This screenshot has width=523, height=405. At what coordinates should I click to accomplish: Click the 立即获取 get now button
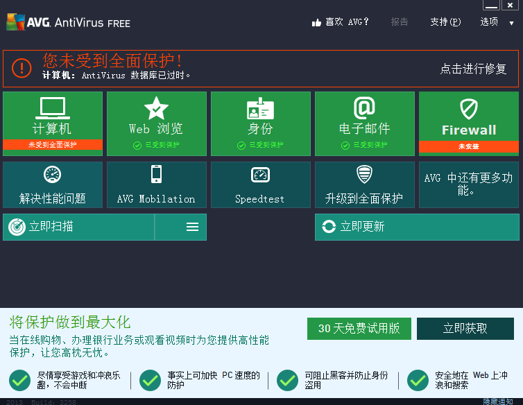tap(465, 329)
